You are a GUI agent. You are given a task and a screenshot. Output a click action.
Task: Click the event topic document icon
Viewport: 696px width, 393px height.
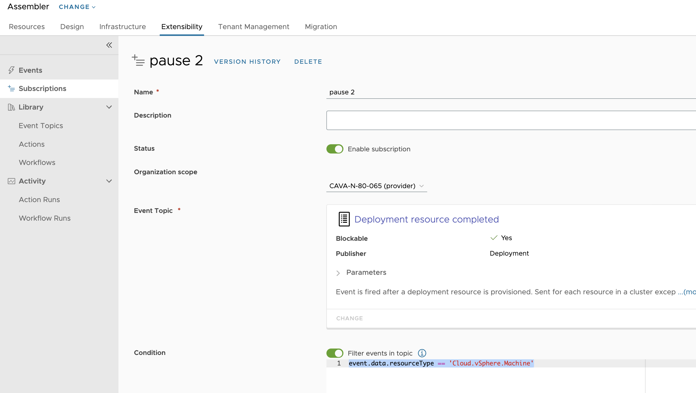[x=344, y=219]
